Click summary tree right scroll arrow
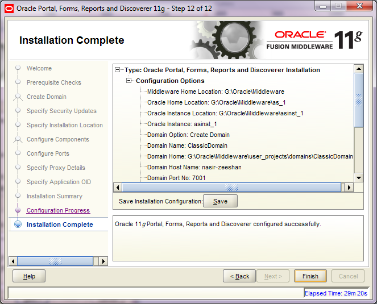The height and width of the screenshot is (304, 377). pyautogui.click(x=349, y=188)
